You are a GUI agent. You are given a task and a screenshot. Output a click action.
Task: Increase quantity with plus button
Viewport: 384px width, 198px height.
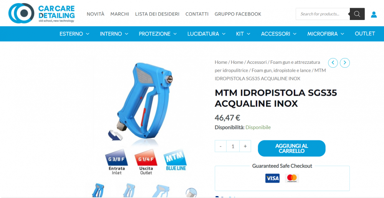pyautogui.click(x=245, y=146)
